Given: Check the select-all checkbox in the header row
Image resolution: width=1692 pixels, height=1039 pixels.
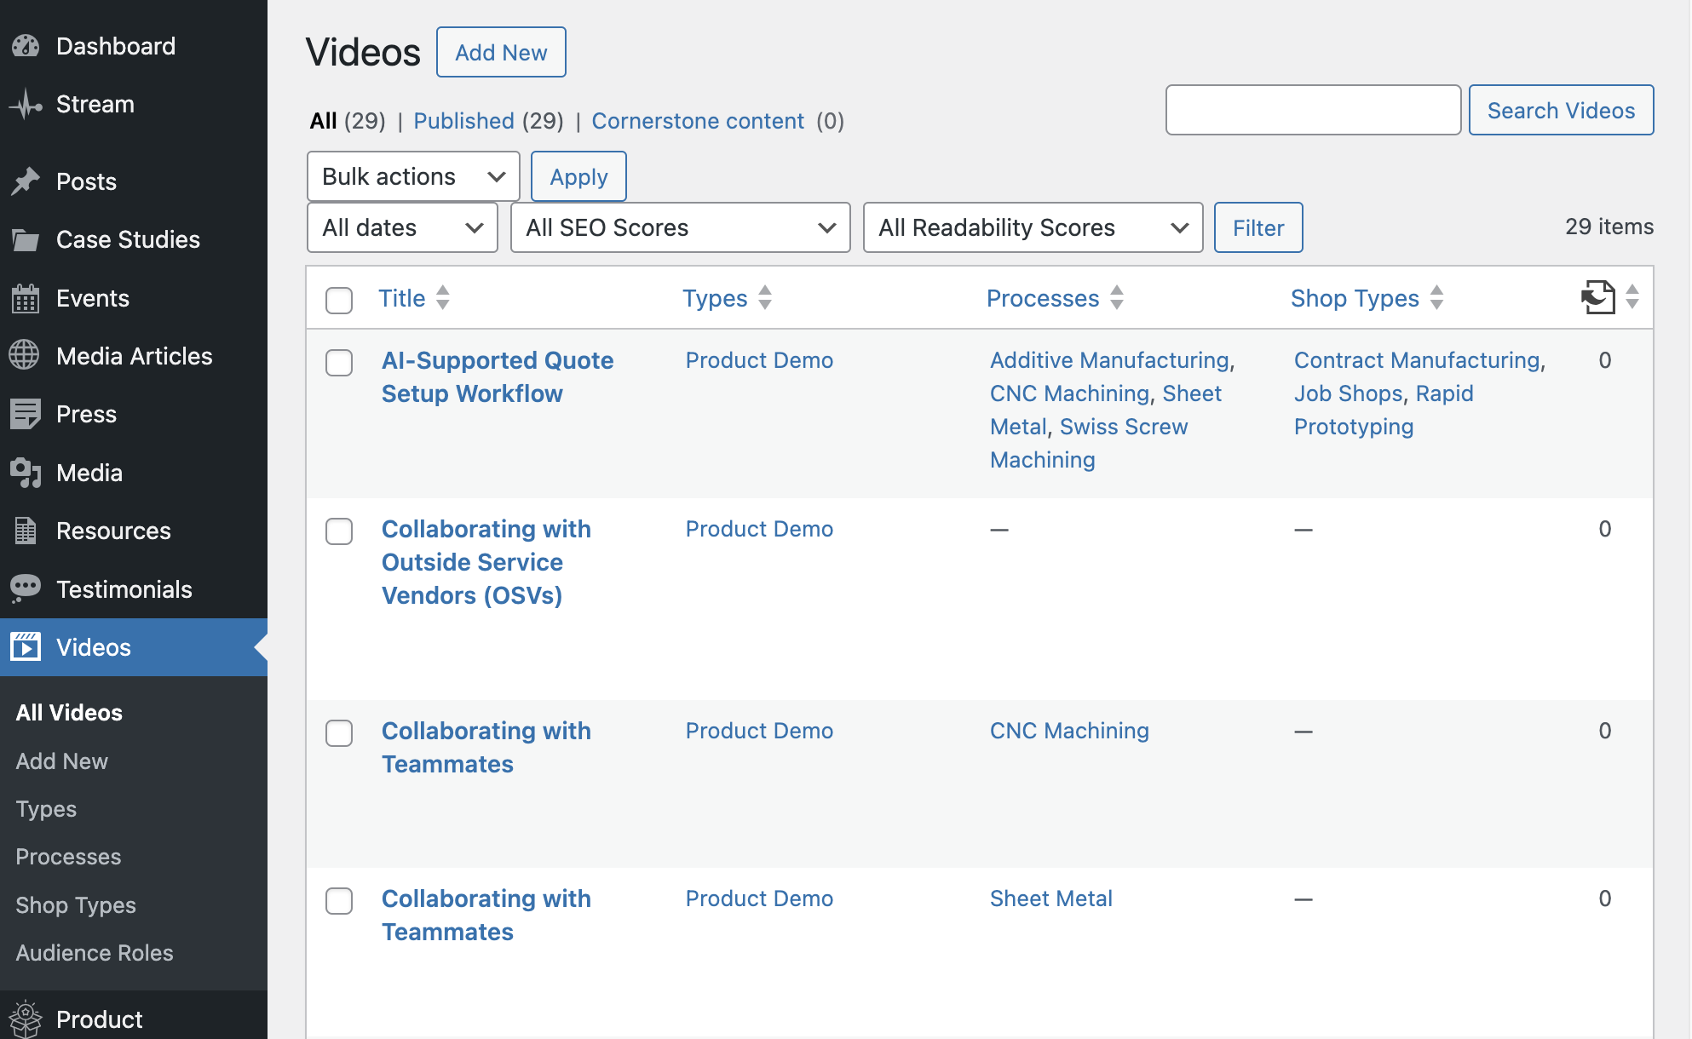Looking at the screenshot, I should pos(338,301).
